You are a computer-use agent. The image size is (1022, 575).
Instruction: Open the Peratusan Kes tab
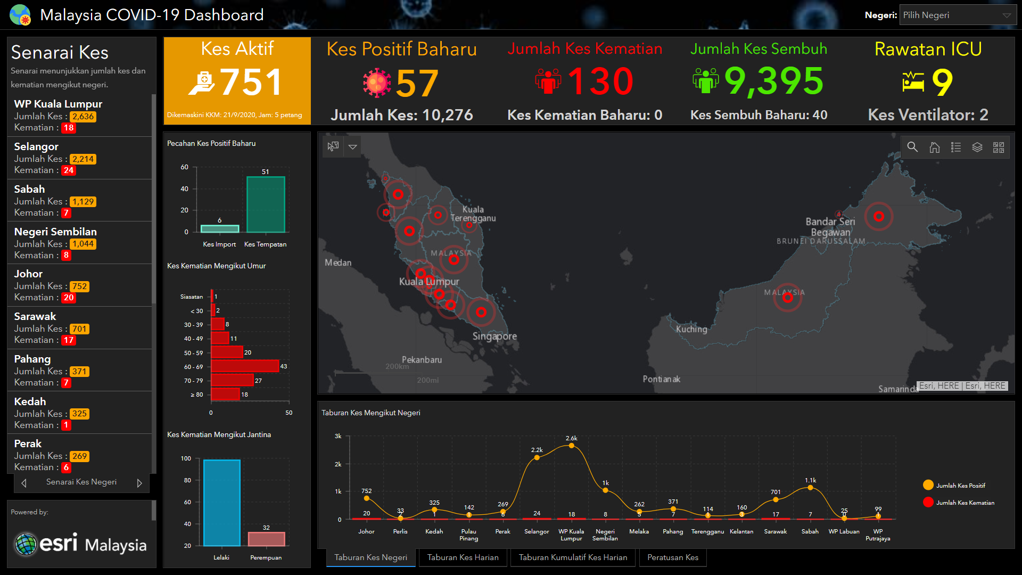coord(673,557)
